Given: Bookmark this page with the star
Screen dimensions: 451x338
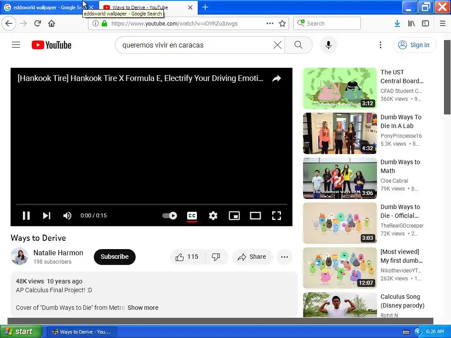Looking at the screenshot, I should pos(282,23).
